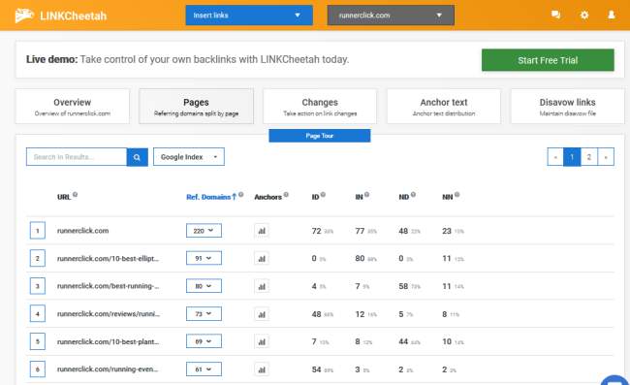Switch to the Anchor text tab

pos(444,107)
